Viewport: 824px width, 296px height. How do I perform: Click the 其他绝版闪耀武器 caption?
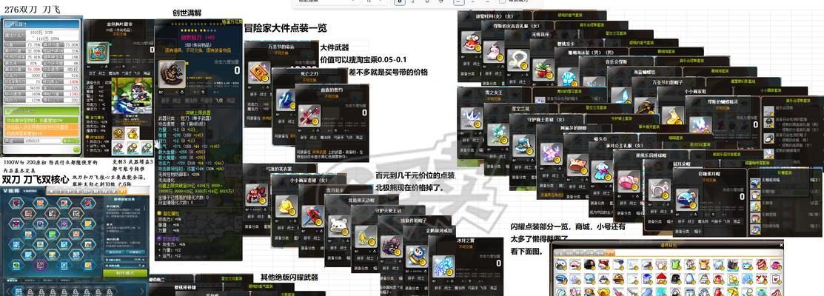pos(289,277)
